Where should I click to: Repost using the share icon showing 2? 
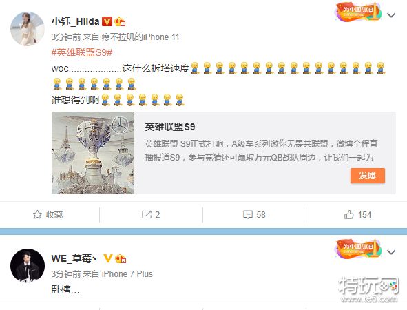[x=151, y=215]
